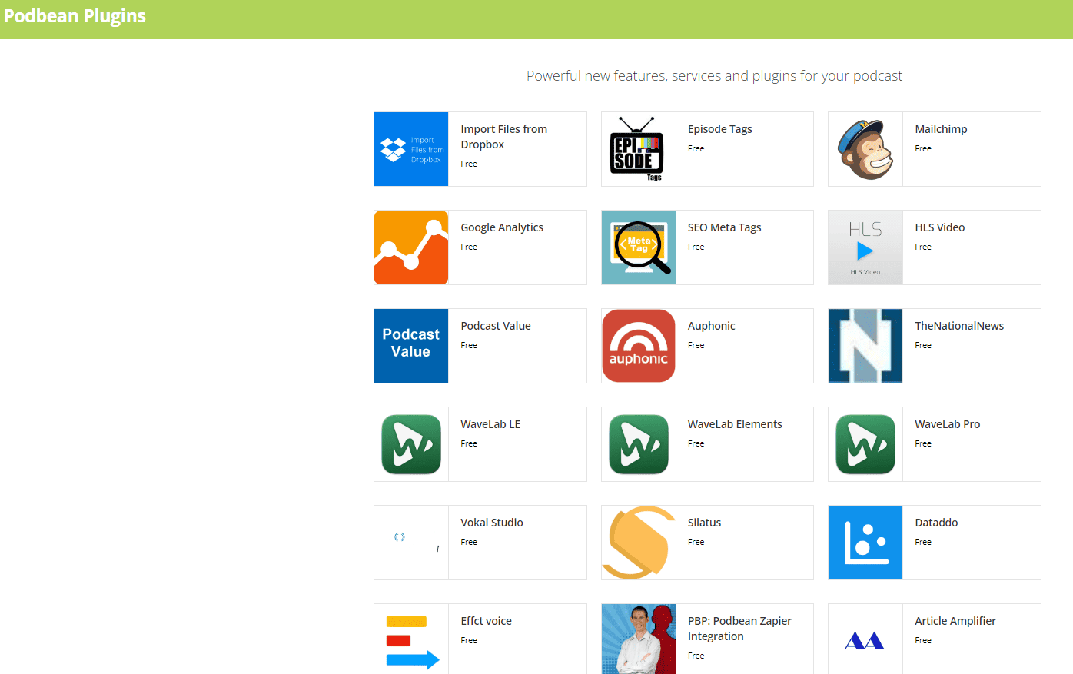Click the Podbean Plugins header title
This screenshot has width=1073, height=674.
[75, 16]
